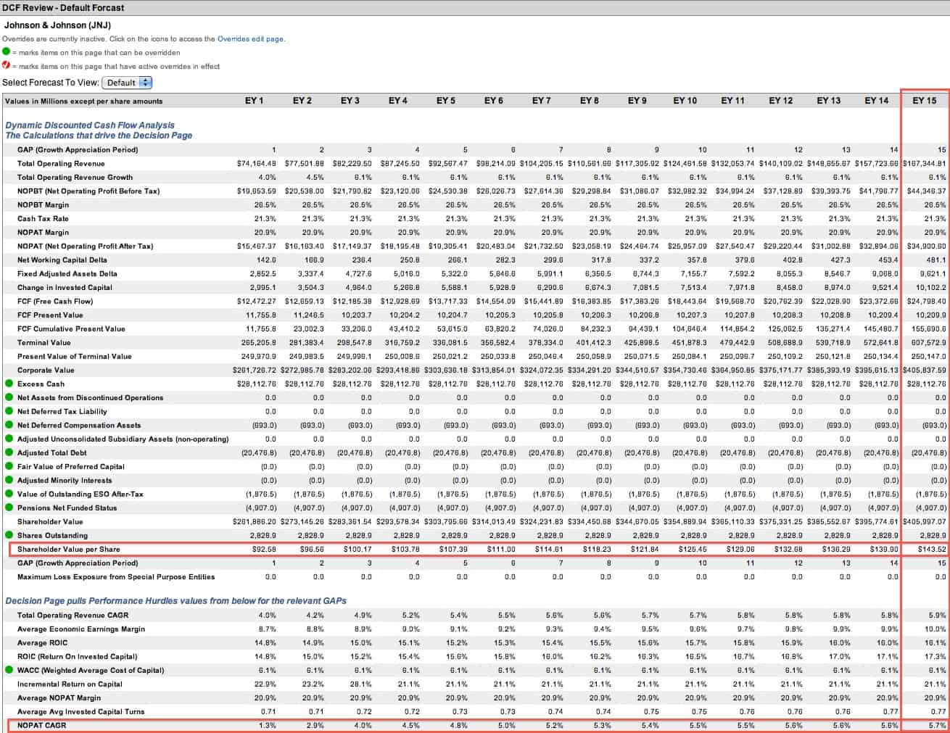Click the Dynamic Discounted Cash Flow Analysis heading
950x733 pixels.
[90, 125]
